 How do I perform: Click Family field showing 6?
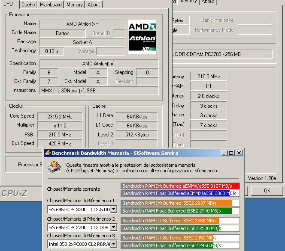[49, 73]
